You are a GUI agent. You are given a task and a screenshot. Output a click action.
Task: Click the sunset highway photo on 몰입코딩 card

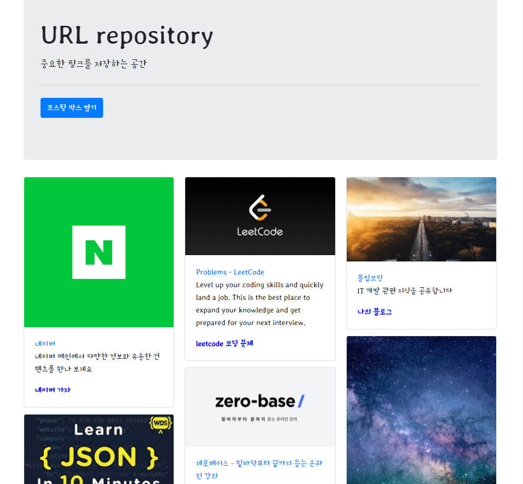pos(421,219)
